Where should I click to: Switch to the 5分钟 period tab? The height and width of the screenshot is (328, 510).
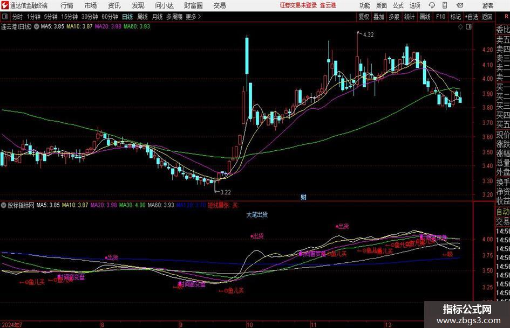click(x=51, y=17)
